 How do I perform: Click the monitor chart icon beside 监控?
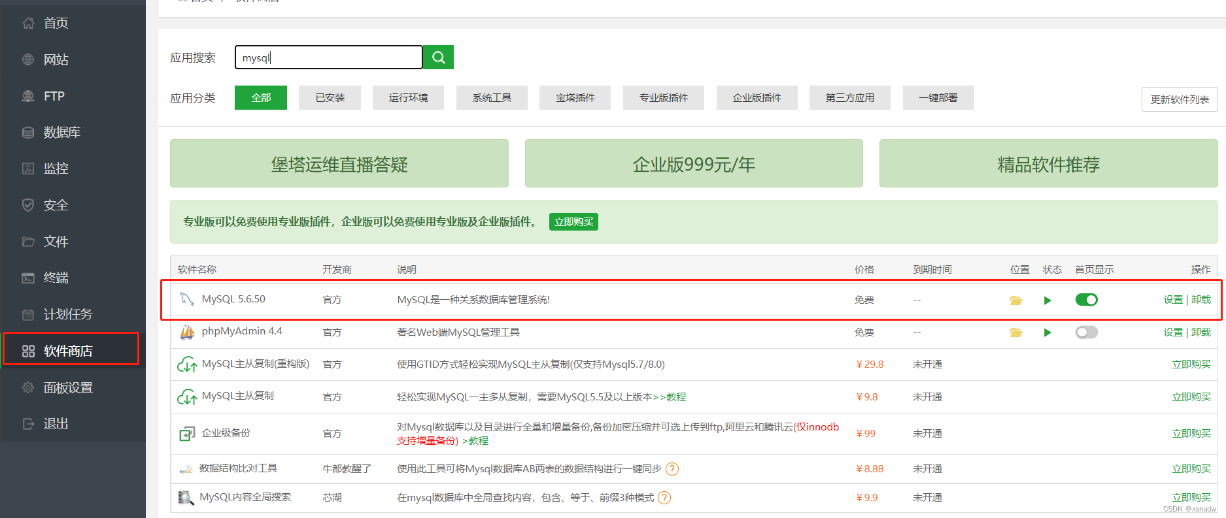pos(28,169)
